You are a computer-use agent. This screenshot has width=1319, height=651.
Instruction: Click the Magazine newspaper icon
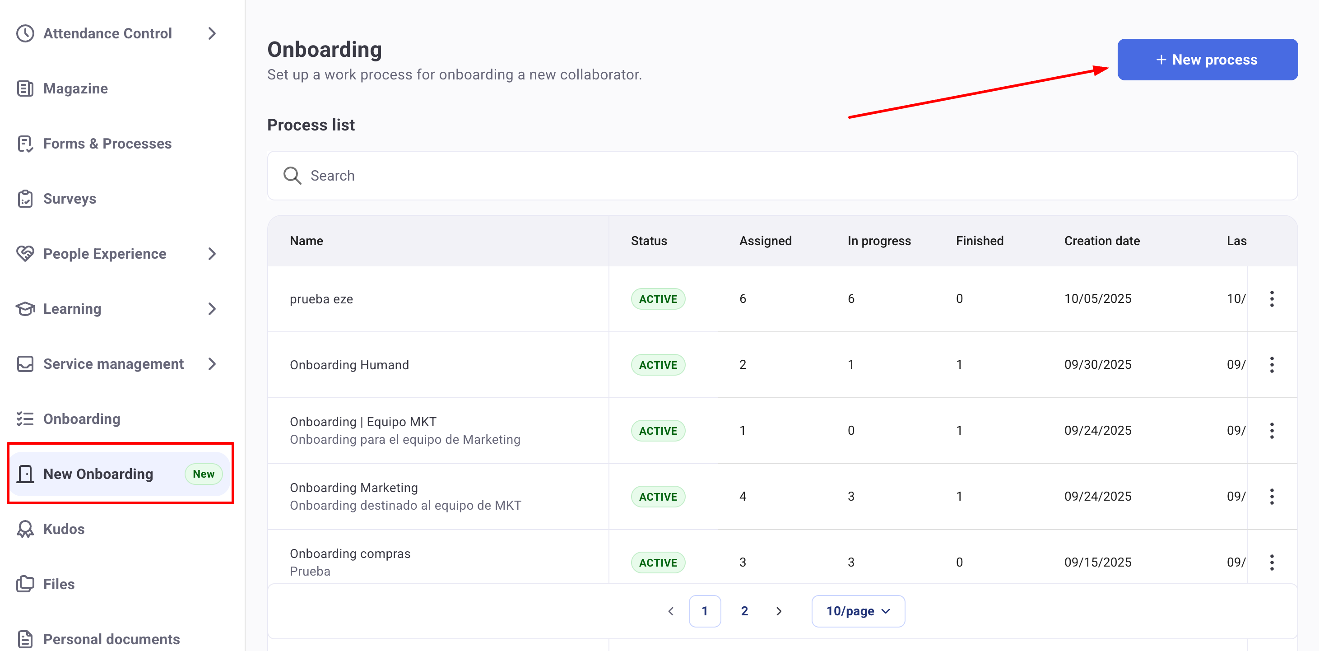(x=25, y=88)
